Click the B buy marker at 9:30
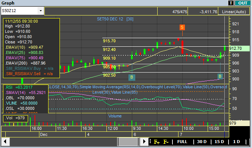The width and height of the screenshot is (252, 148). click(132, 77)
